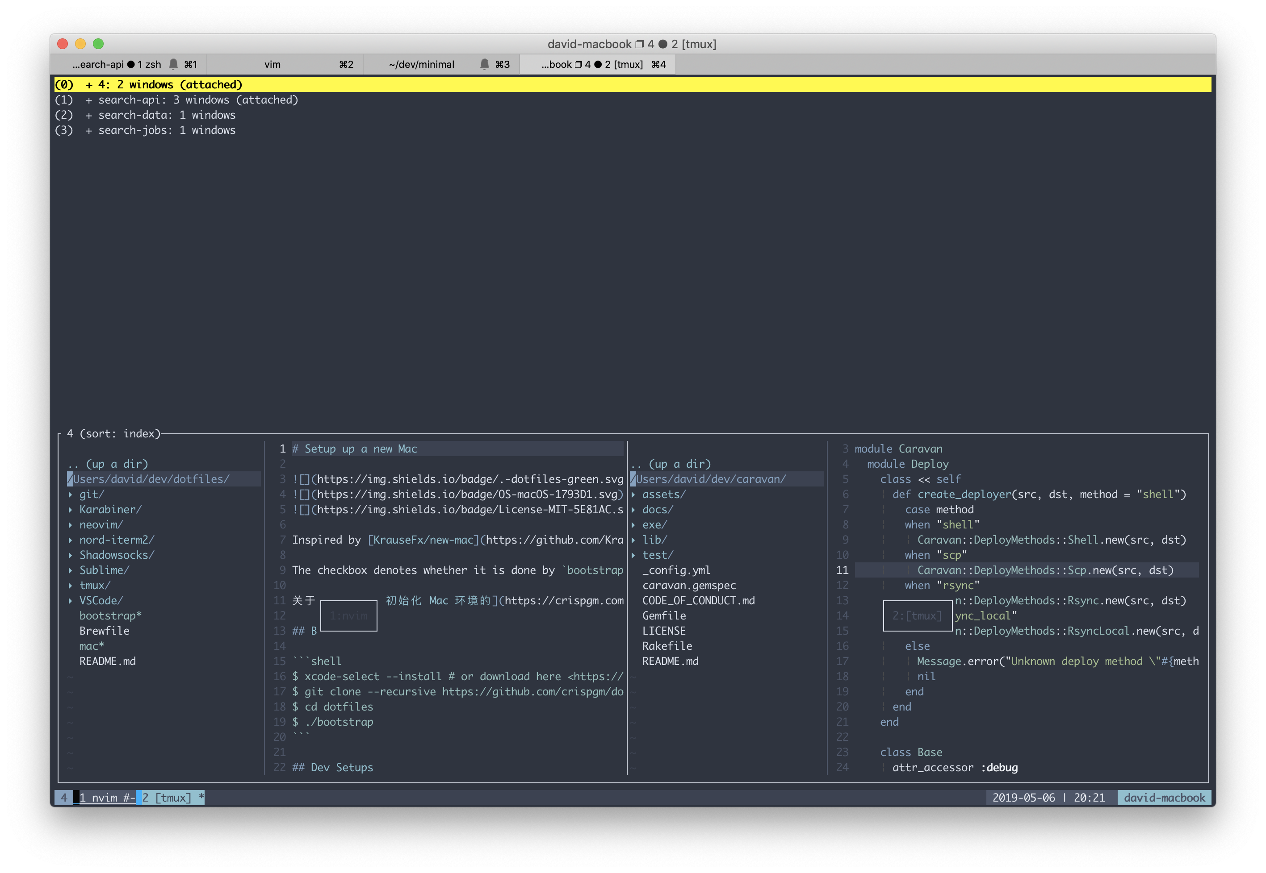Screen dimensions: 1266x873
Task: Click the date 2019-05-06 in status bar
Action: pyautogui.click(x=1023, y=798)
